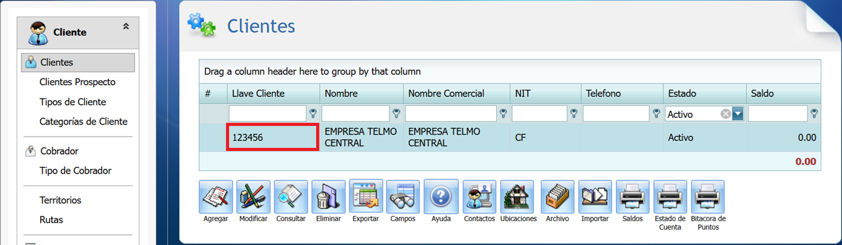The height and width of the screenshot is (245, 842).
Task: Sort by the NIT column header
Action: (546, 93)
